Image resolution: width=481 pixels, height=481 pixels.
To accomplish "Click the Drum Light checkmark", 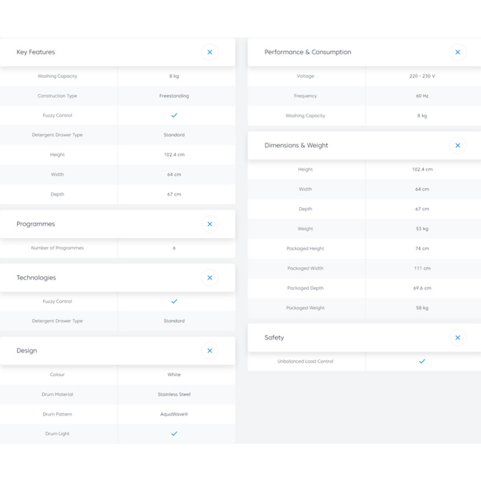I will pos(174,434).
